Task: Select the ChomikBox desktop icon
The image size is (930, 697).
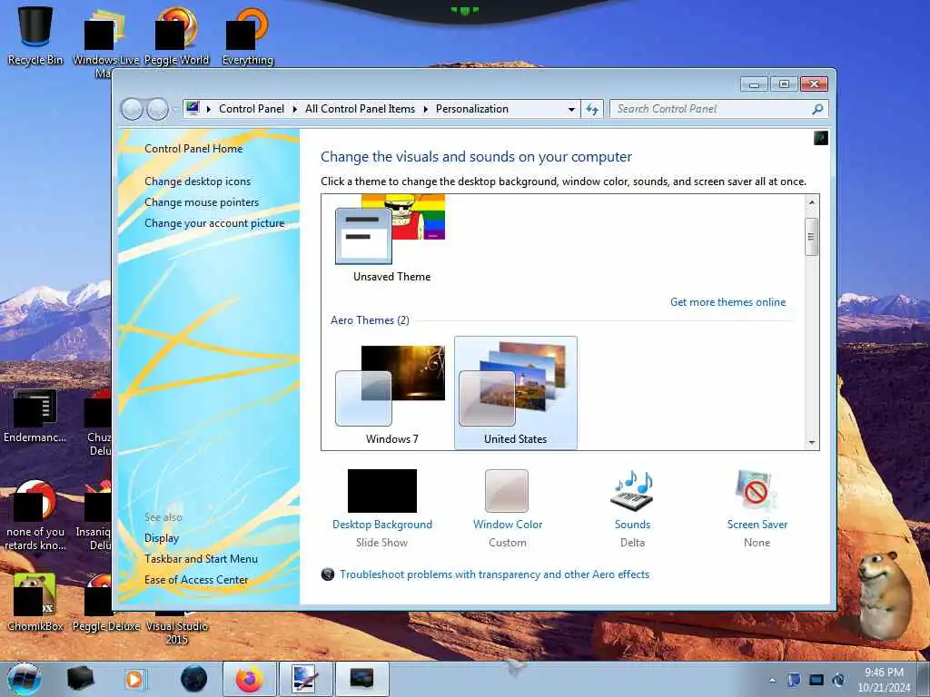Action: pos(35,602)
